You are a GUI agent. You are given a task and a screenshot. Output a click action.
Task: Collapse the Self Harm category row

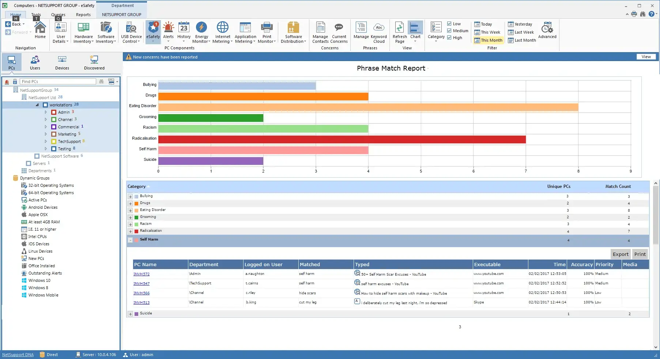click(130, 240)
